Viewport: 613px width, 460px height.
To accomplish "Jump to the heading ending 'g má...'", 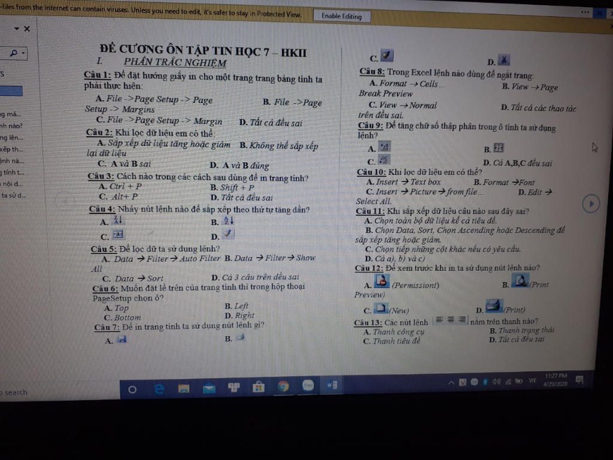I will coord(11,114).
